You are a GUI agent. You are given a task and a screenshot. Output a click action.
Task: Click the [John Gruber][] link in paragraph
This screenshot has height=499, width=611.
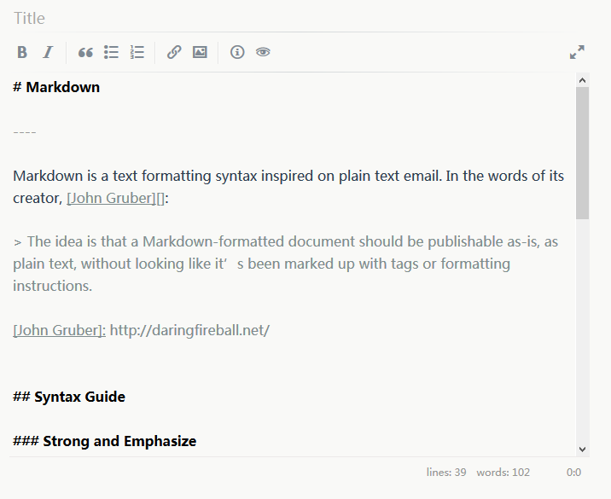(x=117, y=198)
